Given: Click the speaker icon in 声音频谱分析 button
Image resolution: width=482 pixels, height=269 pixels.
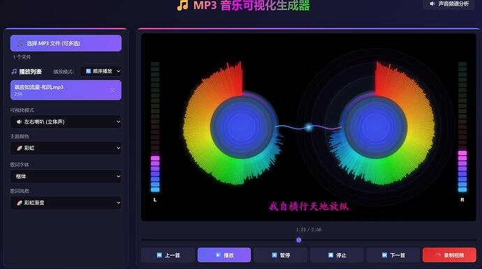Looking at the screenshot, I should [x=432, y=3].
